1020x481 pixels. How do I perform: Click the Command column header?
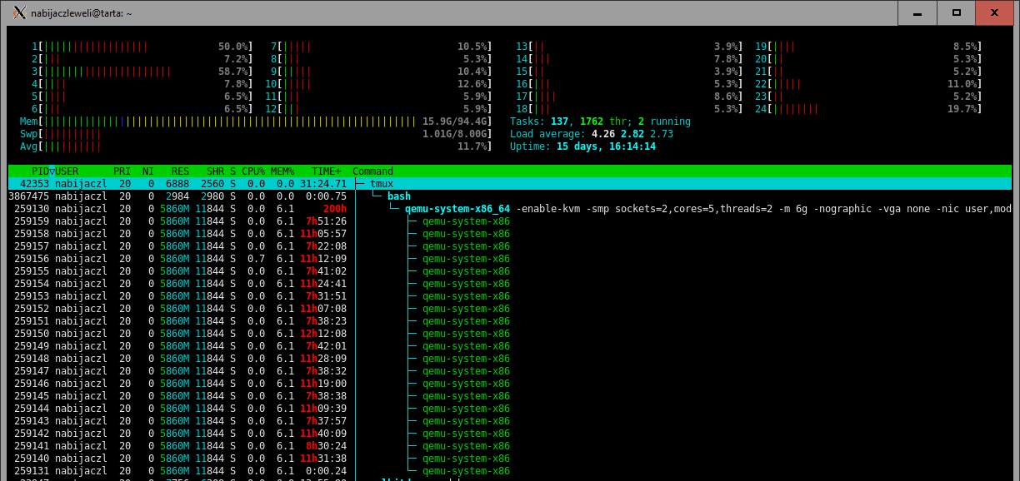(372, 171)
